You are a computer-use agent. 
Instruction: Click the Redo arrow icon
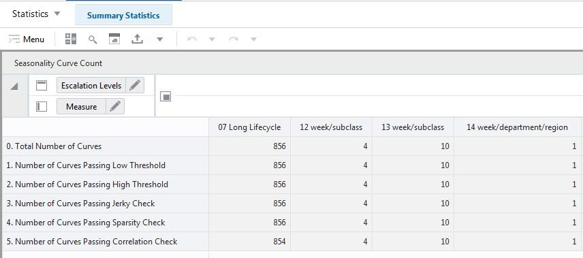[234, 39]
